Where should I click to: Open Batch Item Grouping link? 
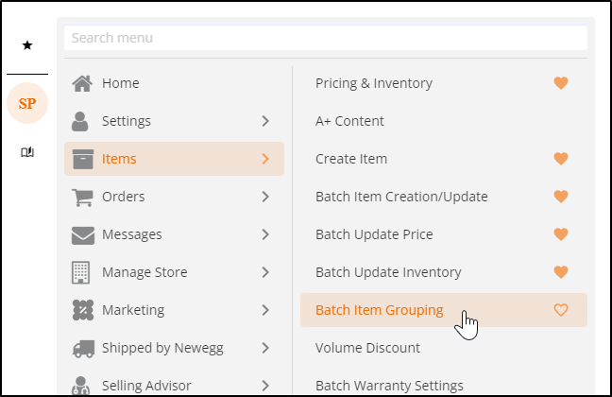(380, 310)
